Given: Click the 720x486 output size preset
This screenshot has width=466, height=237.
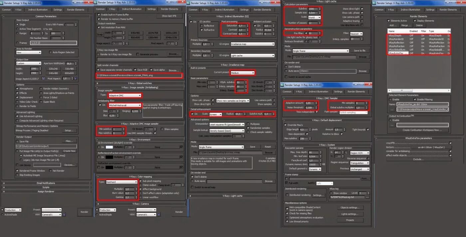Looking at the screenshot, I should coord(69,69).
